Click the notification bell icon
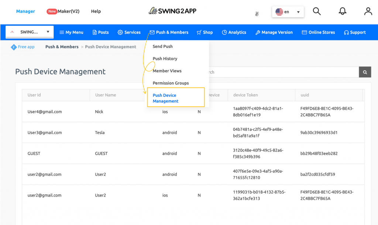This screenshot has height=225, width=378. click(x=342, y=11)
